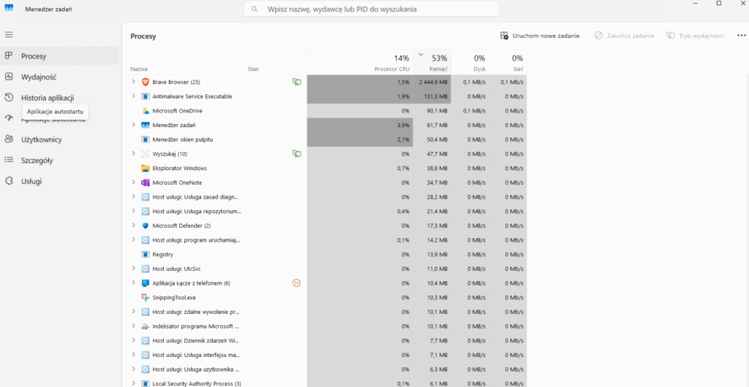Open the Historia aplikacji navigation tab
The image size is (749, 387).
click(x=60, y=98)
